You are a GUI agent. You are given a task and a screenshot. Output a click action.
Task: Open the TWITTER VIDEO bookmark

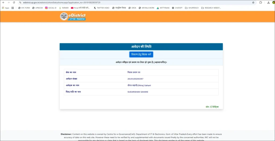point(102,8)
